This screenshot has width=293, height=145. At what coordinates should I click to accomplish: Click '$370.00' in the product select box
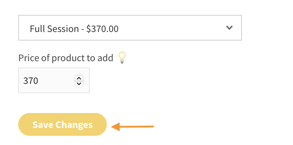click(103, 28)
